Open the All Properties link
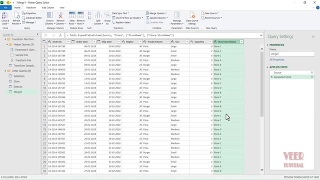 point(276,59)
